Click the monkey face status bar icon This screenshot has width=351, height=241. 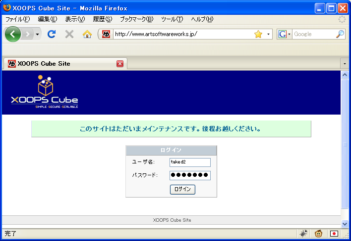point(319,234)
